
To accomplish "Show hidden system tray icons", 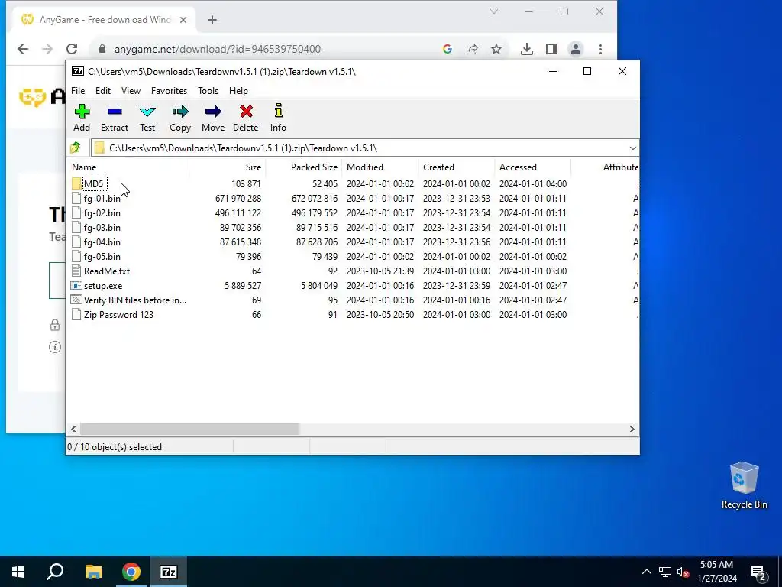I will click(x=646, y=572).
